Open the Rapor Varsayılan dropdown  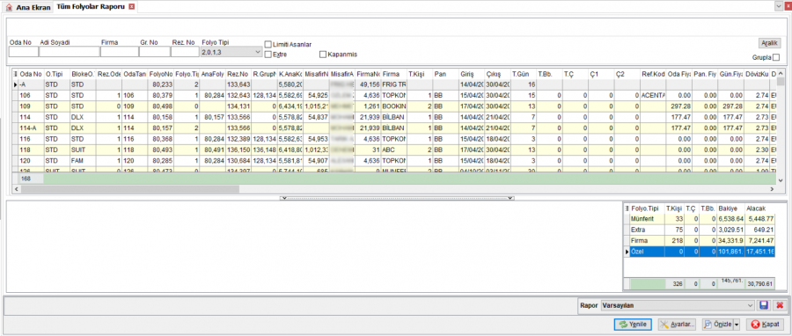[750, 305]
